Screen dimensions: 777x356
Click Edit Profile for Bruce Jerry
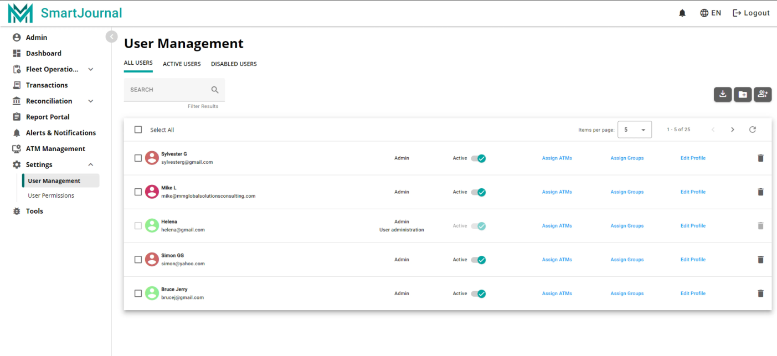pos(693,293)
